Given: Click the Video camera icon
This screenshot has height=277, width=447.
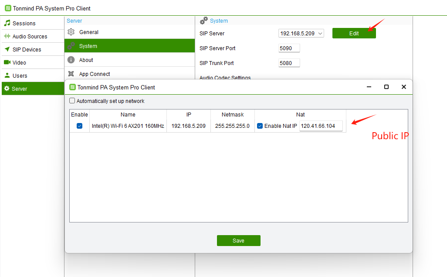Looking at the screenshot, I should [x=7, y=62].
